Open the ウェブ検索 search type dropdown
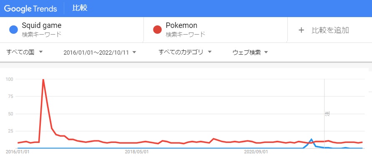Screen dimensions: 372x165 pyautogui.click(x=250, y=52)
